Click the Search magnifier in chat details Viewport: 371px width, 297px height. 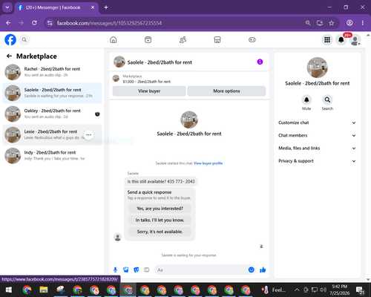327,100
